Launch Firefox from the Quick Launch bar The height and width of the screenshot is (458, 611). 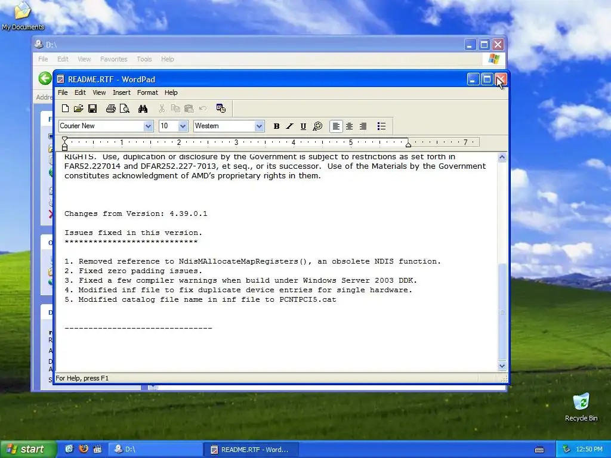pos(84,449)
